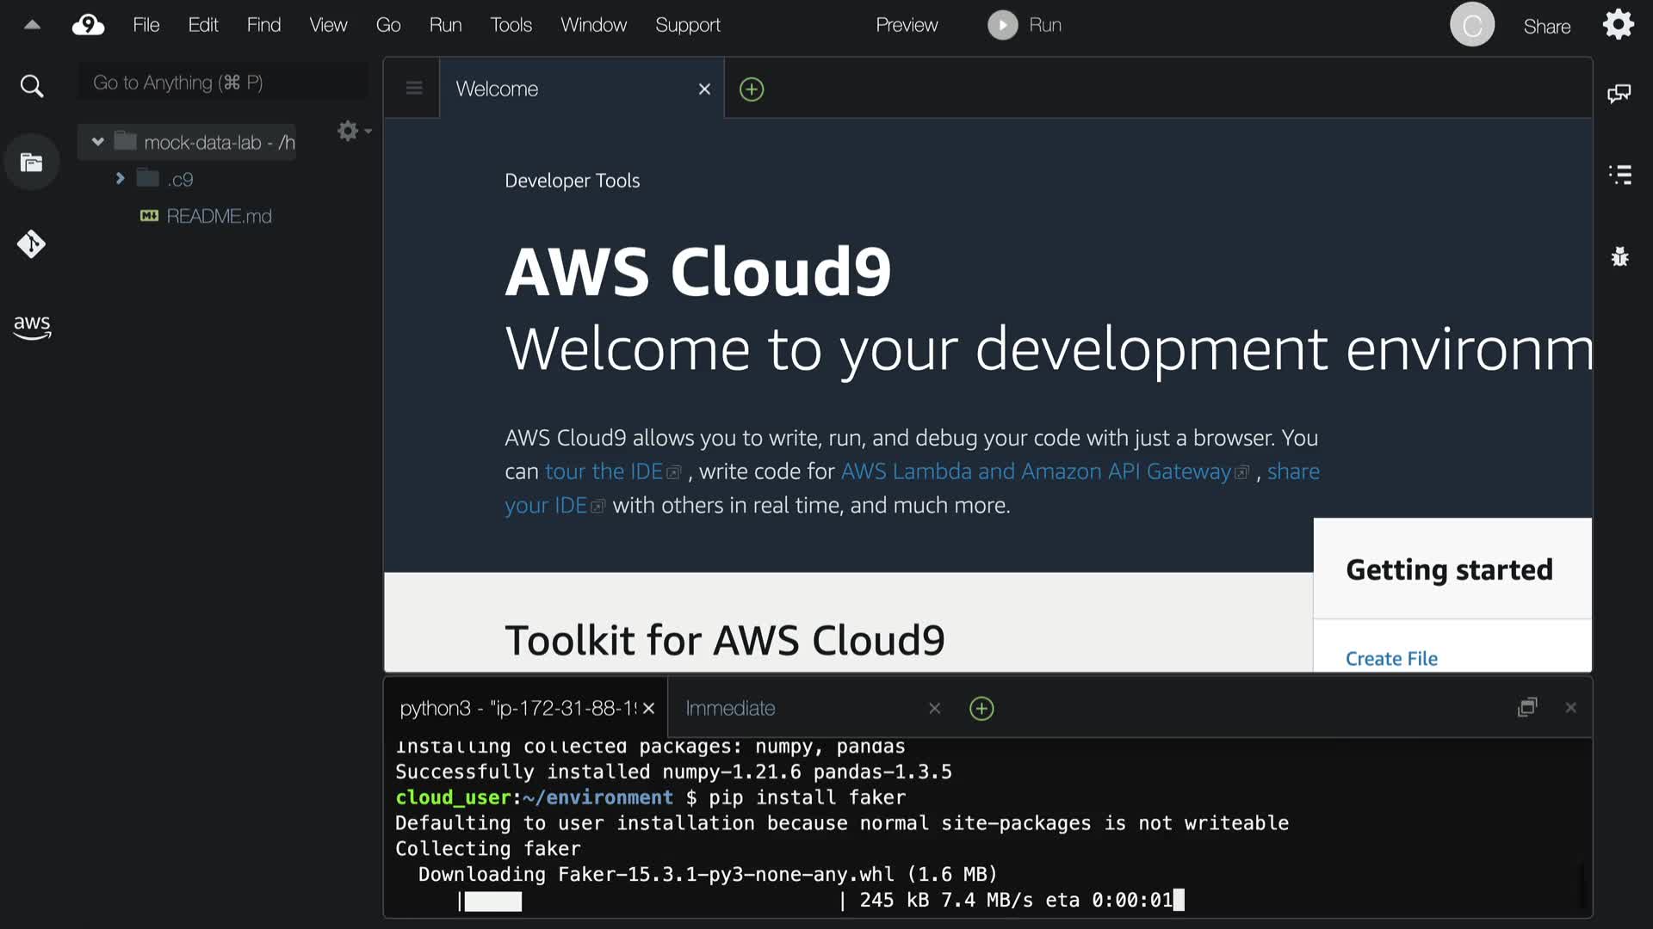
Task: Collapse the mock-data-lab root folder
Action: click(x=97, y=142)
